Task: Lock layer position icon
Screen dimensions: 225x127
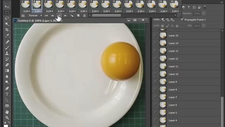Action: tap(172, 26)
